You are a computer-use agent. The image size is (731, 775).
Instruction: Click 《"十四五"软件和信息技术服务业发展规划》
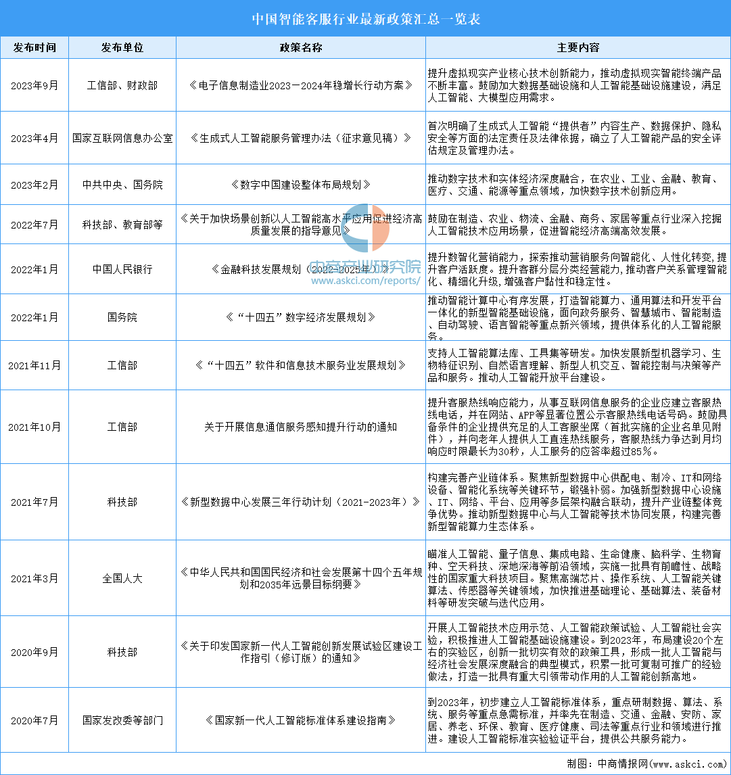click(x=300, y=365)
